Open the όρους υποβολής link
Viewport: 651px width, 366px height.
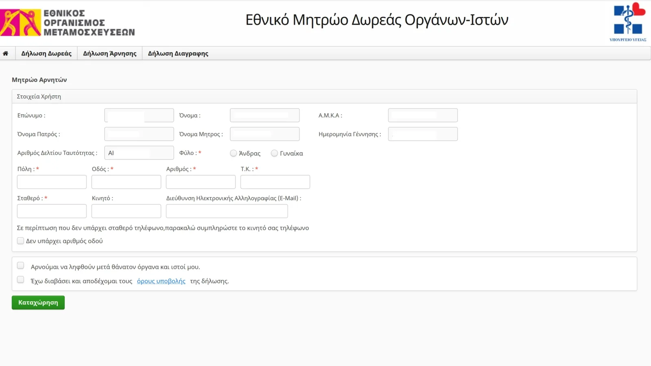[161, 281]
